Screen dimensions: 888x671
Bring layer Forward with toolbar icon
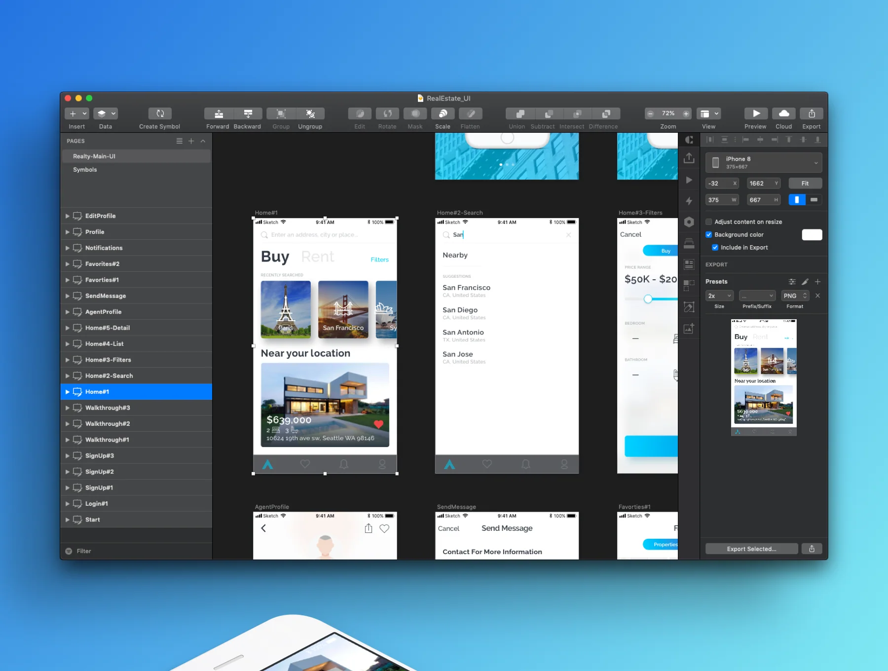coord(219,113)
